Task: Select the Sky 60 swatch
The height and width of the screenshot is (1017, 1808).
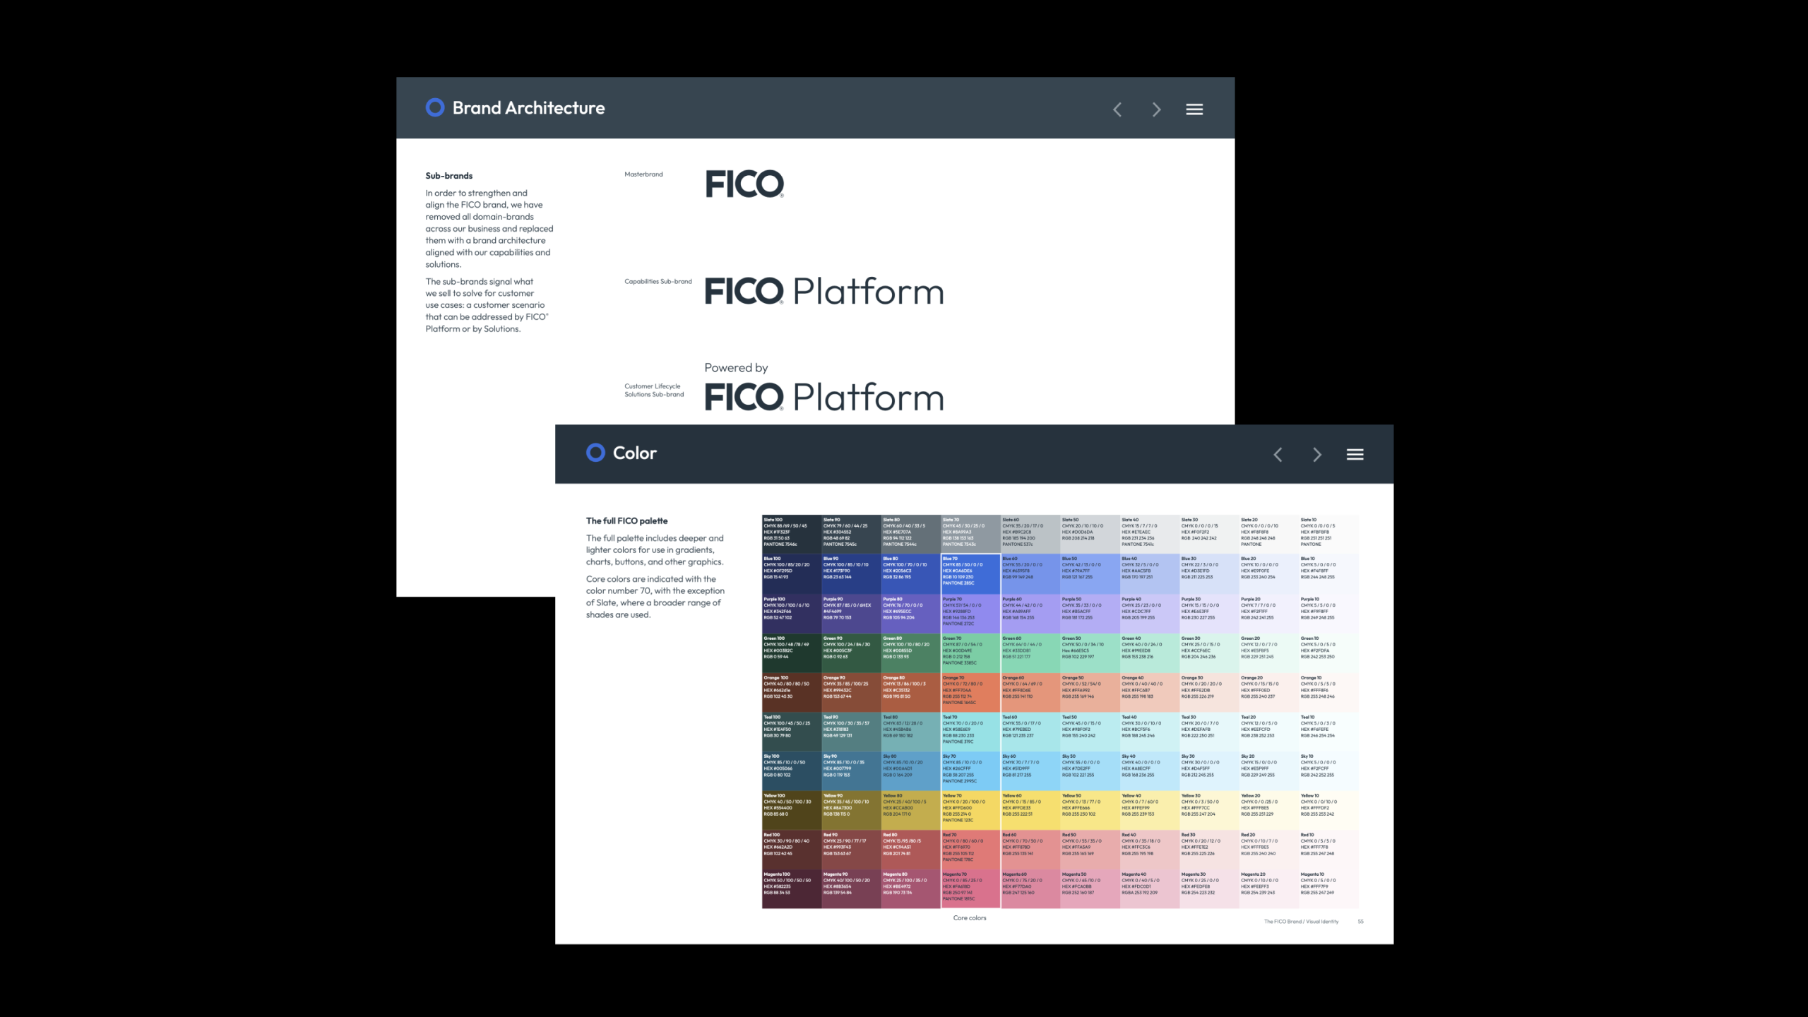Action: tap(1030, 772)
